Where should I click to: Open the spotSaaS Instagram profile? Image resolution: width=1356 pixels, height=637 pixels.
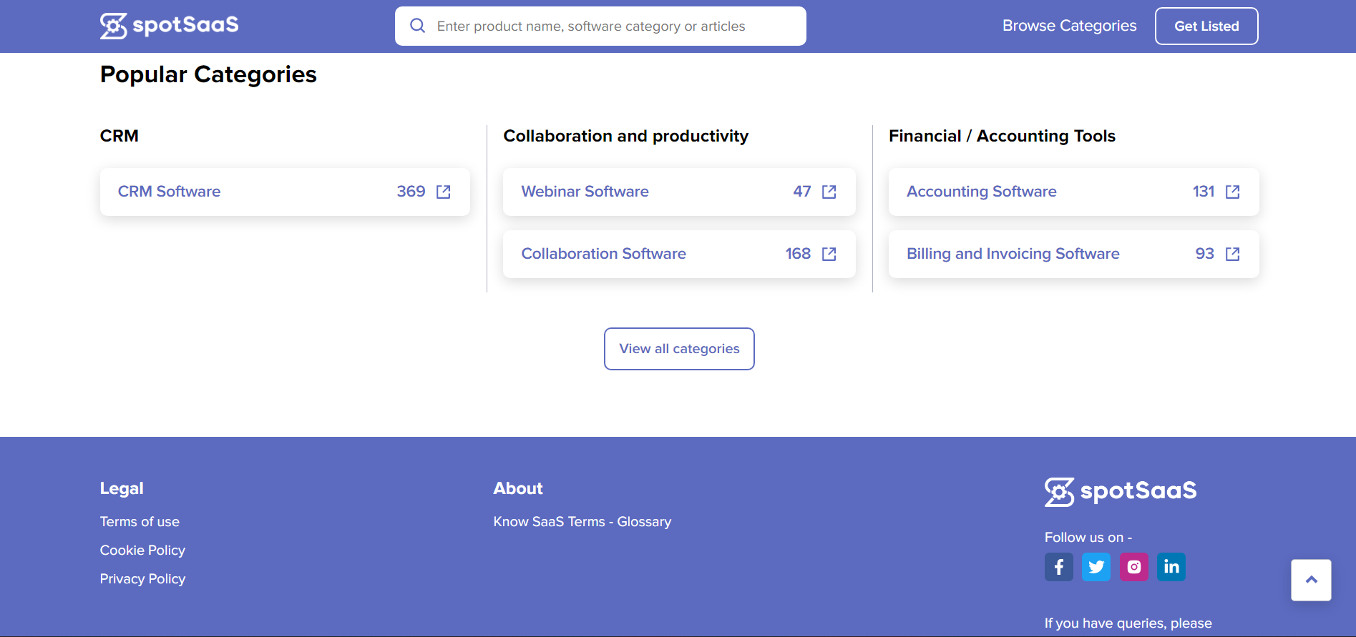pos(1133,567)
